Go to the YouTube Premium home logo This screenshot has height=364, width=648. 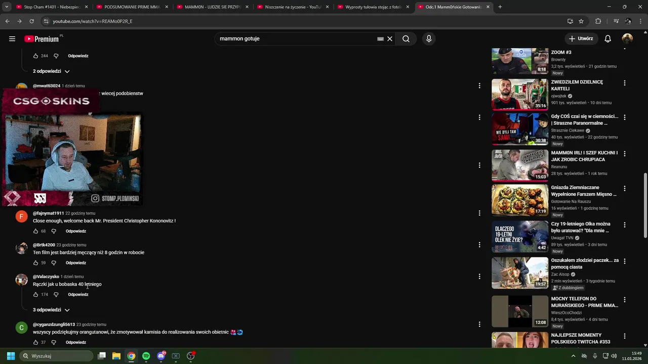pyautogui.click(x=42, y=38)
